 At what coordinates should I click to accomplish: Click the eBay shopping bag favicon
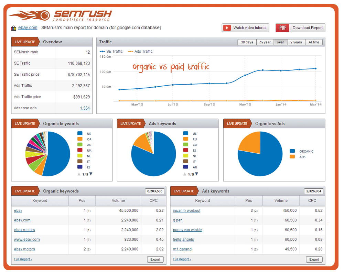click(x=14, y=28)
